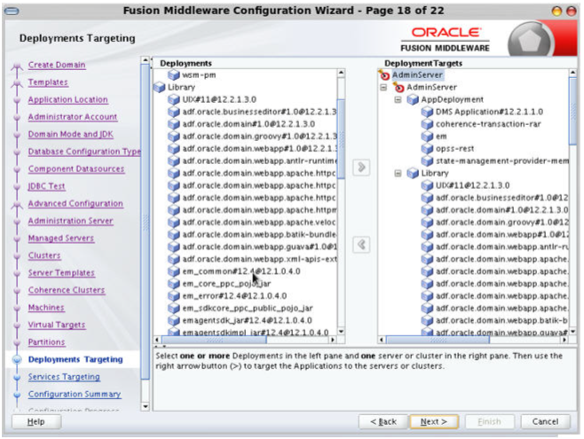Open Configuration Summary step
Viewport: 584px width, 439px height.
pyautogui.click(x=75, y=394)
